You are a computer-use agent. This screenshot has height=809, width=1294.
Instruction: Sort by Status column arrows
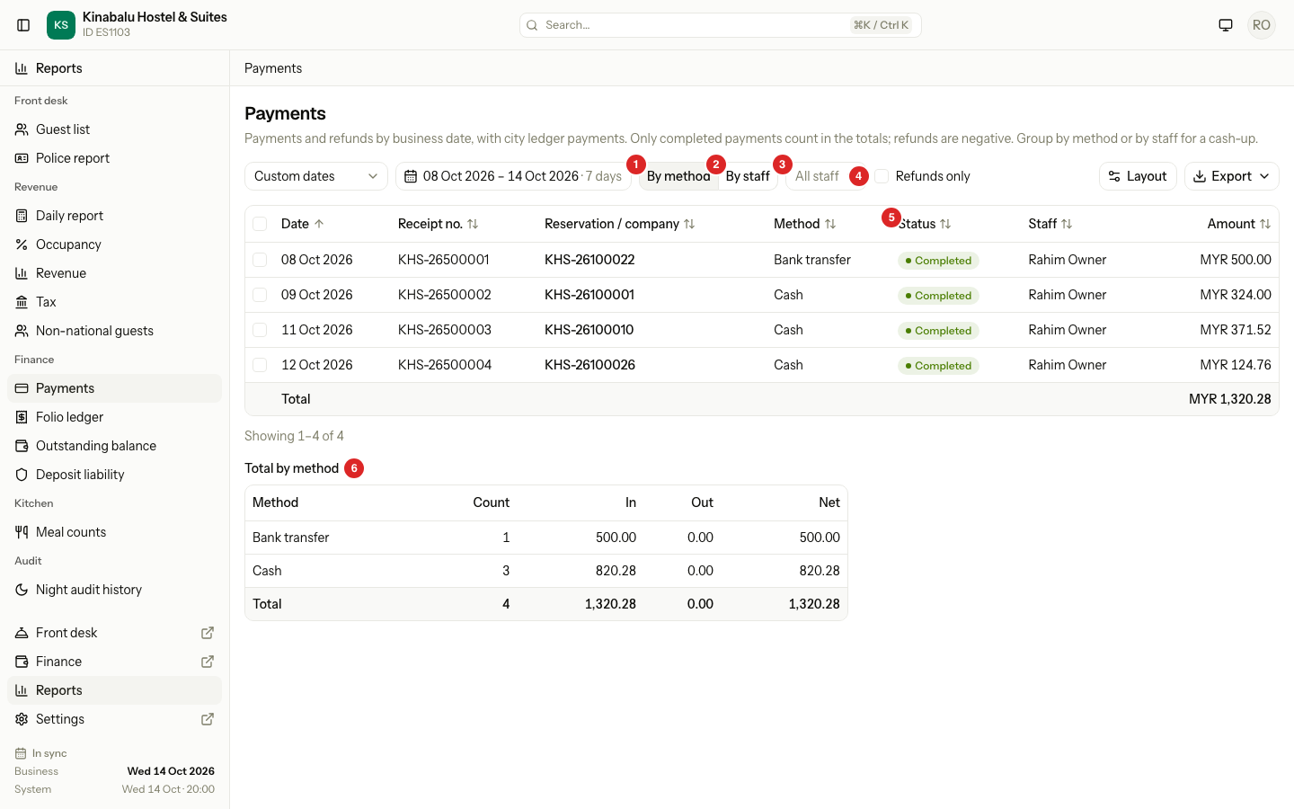pyautogui.click(x=945, y=224)
